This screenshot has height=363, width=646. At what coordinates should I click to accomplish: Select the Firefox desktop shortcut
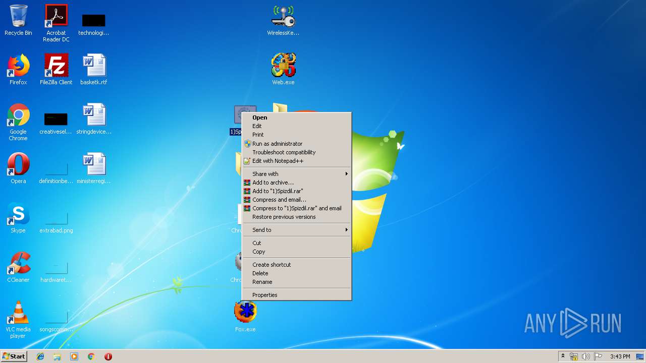pyautogui.click(x=18, y=70)
